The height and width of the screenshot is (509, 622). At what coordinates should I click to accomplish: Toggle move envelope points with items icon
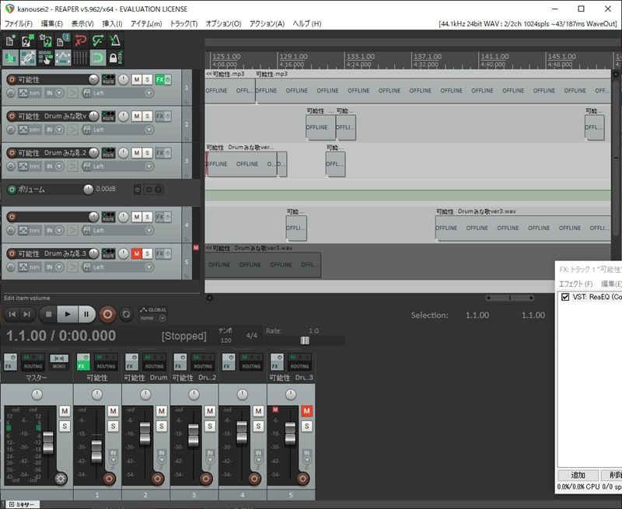pos(63,58)
